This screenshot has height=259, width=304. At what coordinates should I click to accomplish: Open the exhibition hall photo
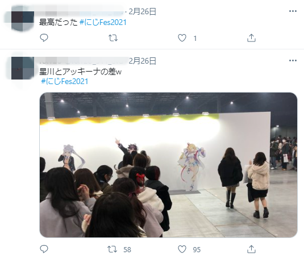pyautogui.click(x=168, y=165)
